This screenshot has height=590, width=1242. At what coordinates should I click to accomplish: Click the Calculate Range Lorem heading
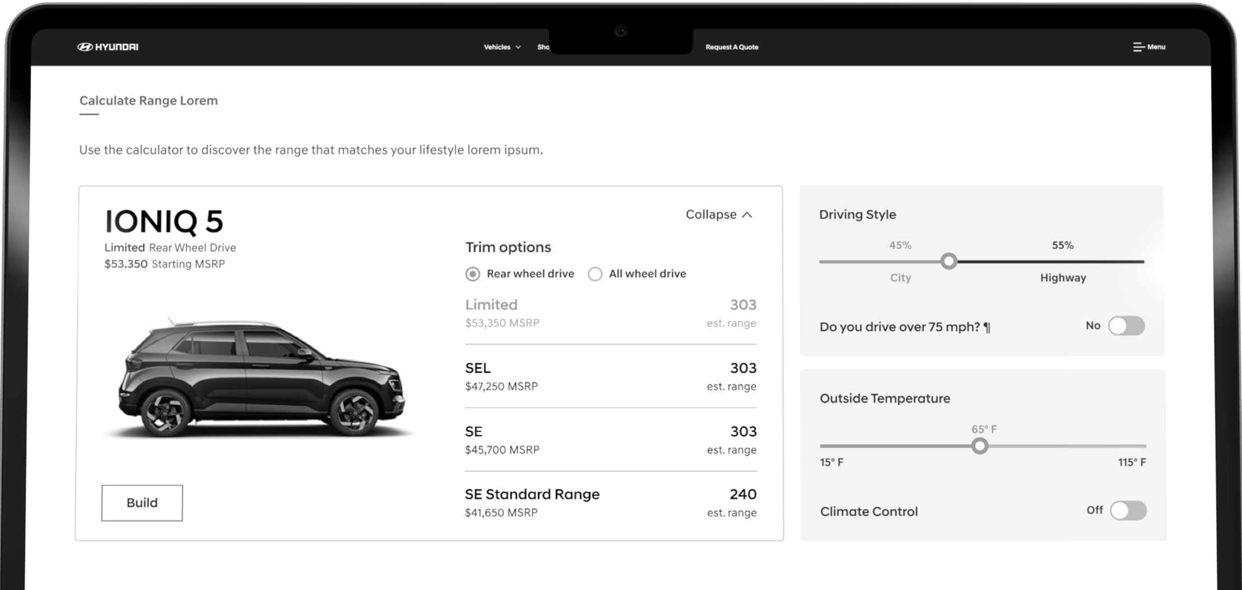148,101
